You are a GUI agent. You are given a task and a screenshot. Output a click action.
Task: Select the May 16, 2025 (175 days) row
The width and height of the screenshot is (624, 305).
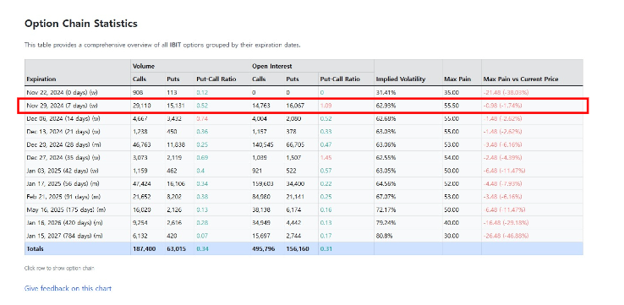[304, 210]
